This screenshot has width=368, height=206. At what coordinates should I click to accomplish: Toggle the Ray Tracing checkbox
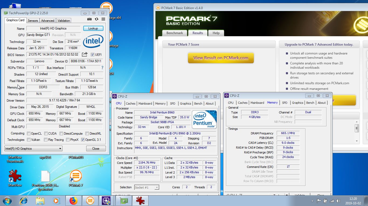[x=46, y=140]
